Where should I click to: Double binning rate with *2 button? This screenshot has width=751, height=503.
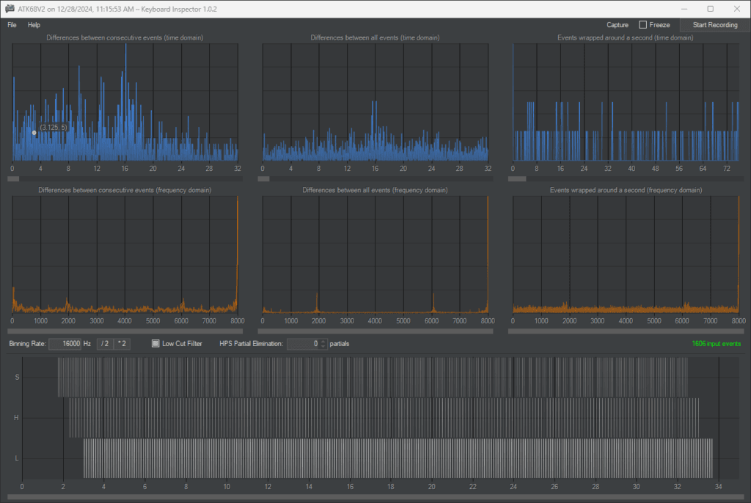click(122, 343)
